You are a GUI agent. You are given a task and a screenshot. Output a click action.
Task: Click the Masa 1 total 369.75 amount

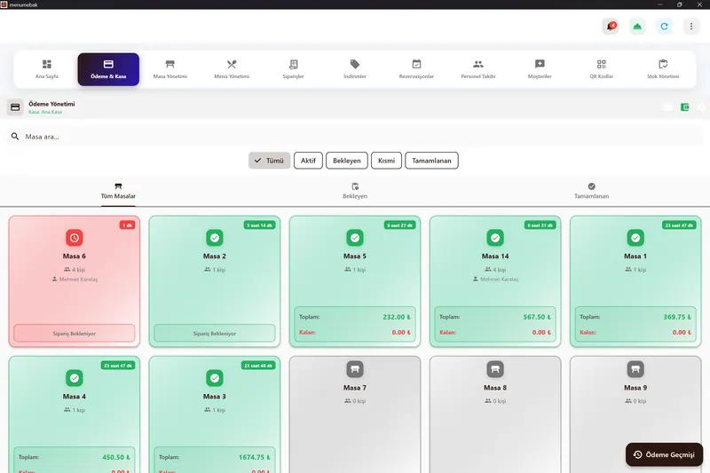click(677, 317)
